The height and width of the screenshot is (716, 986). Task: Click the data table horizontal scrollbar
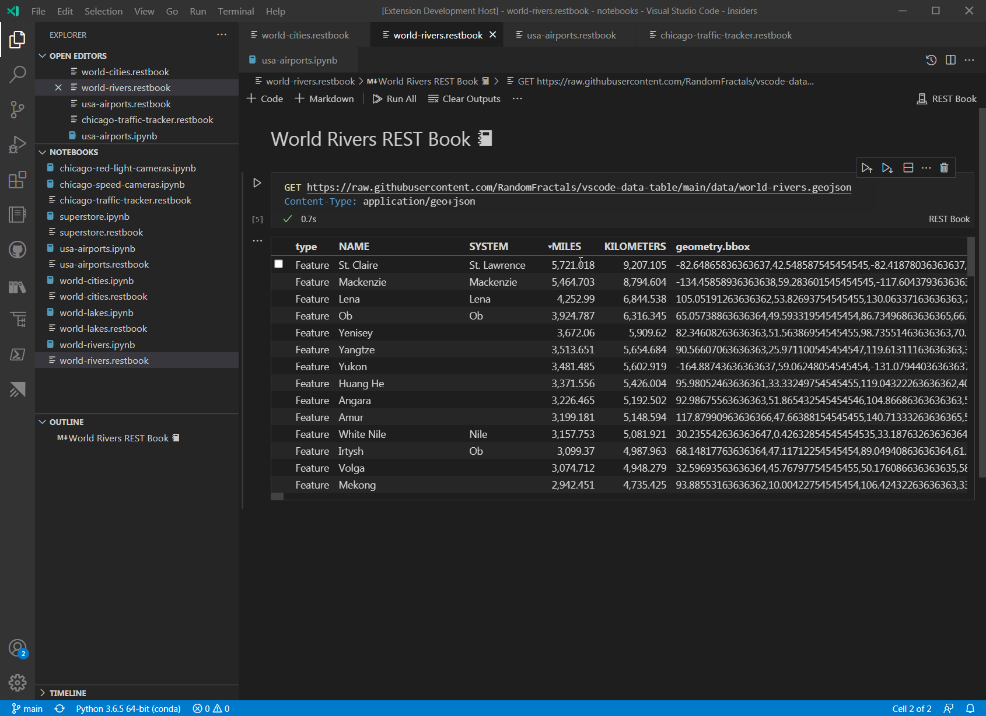(277, 496)
